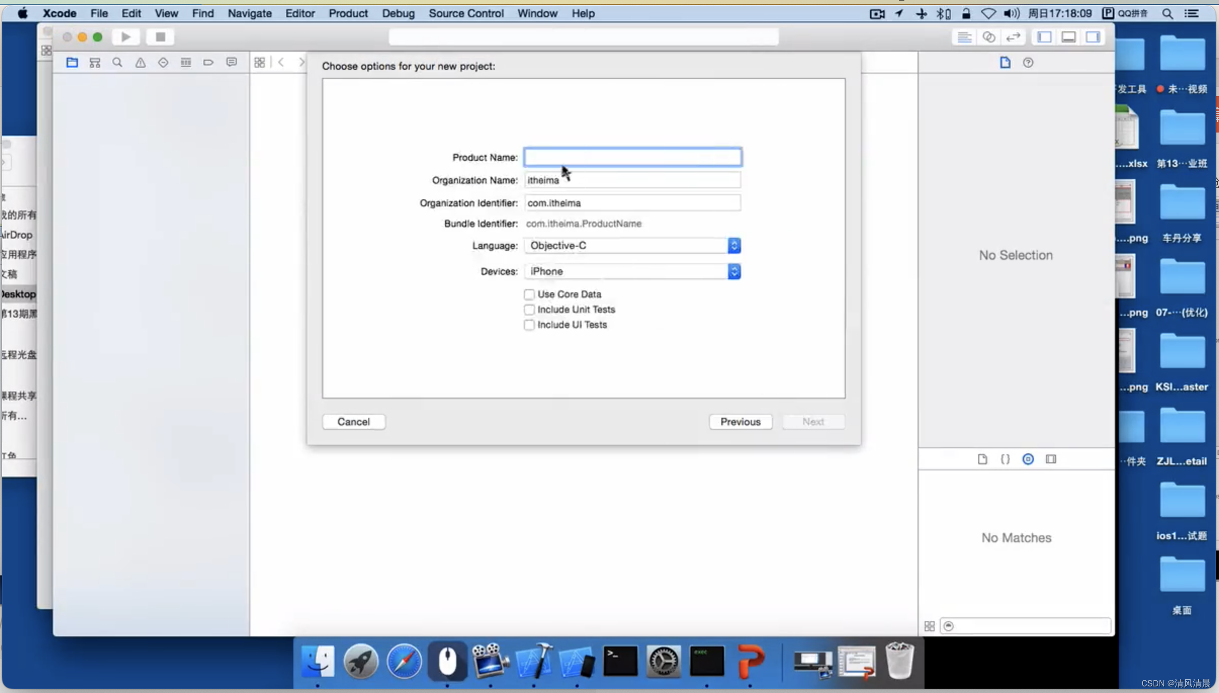Open the Issue navigator warning icon
The width and height of the screenshot is (1219, 693).
[x=140, y=62]
